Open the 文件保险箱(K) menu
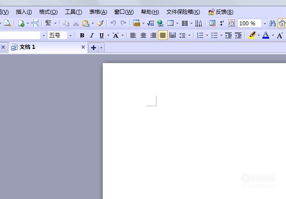 [183, 12]
